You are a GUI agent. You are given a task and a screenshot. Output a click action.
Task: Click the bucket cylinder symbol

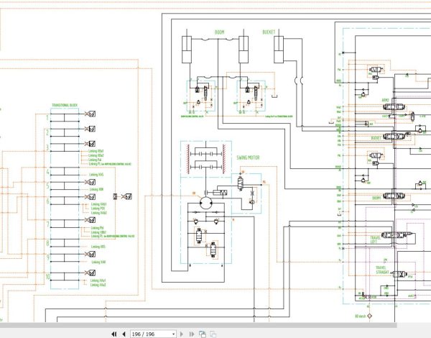click(279, 50)
